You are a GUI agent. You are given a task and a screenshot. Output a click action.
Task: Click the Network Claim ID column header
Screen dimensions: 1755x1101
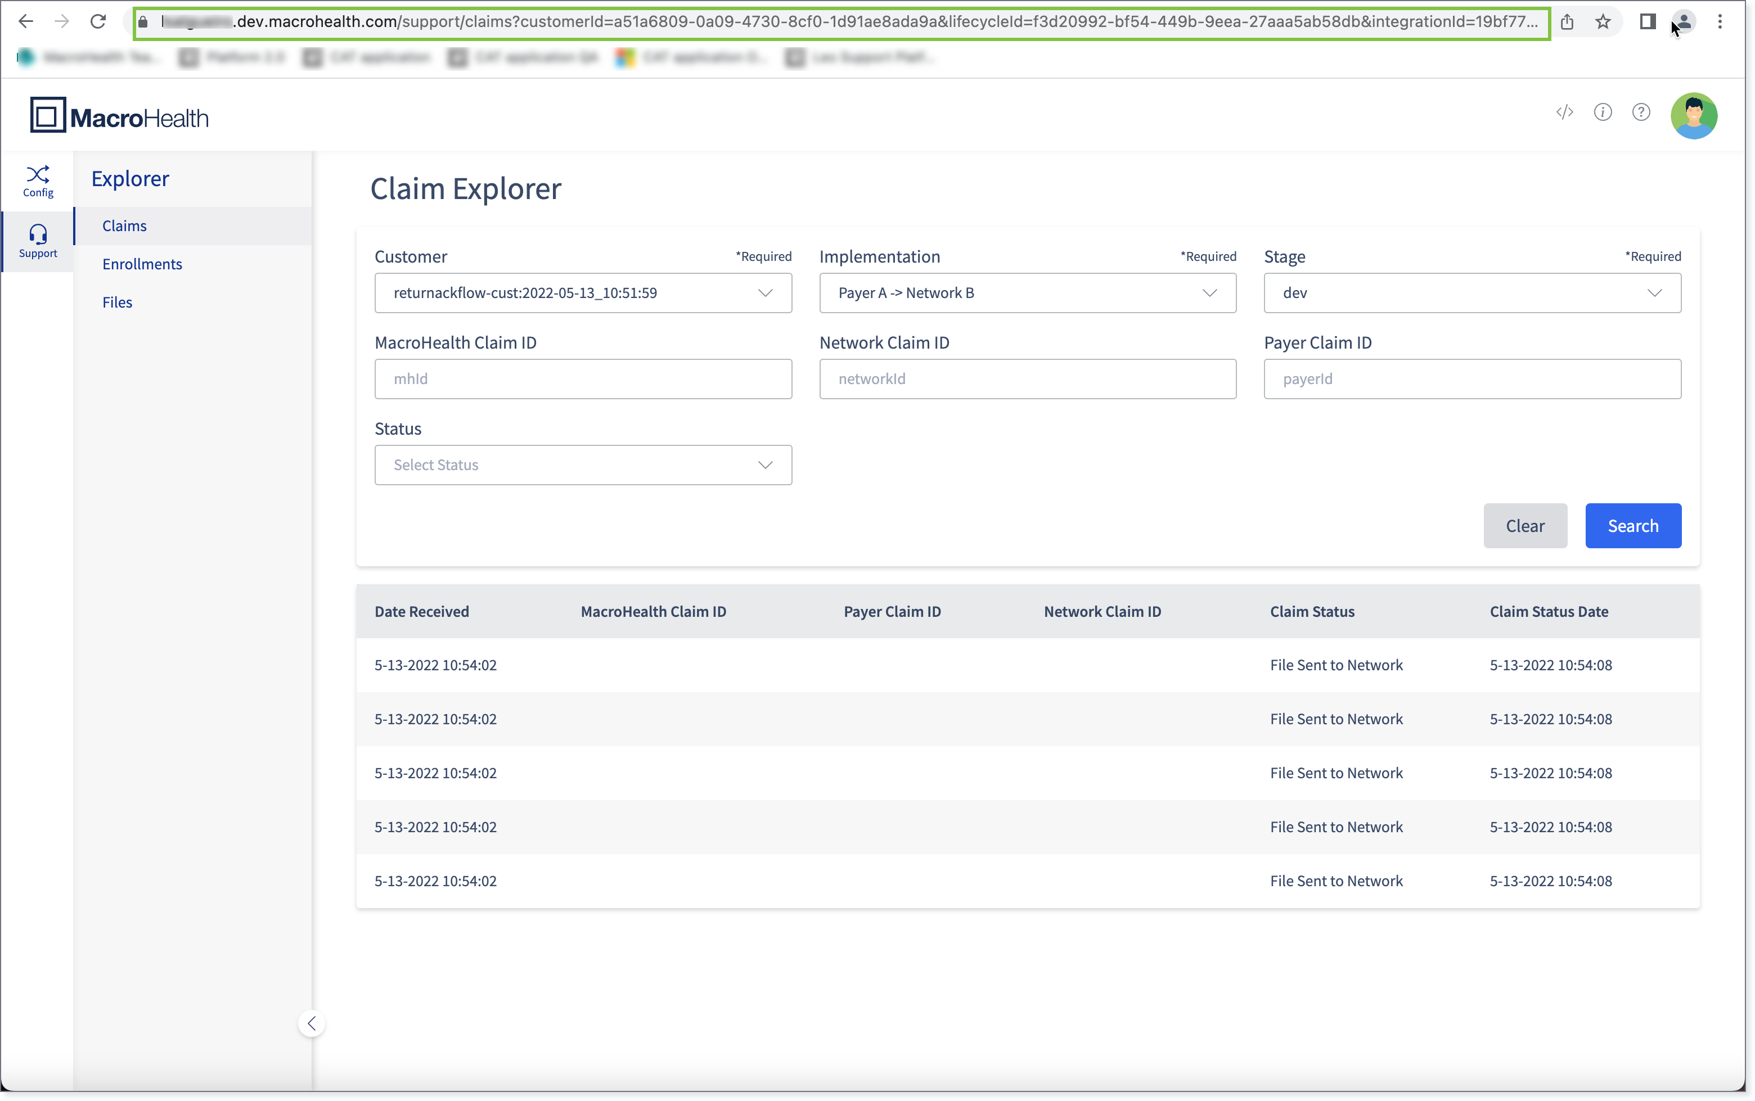pos(1102,612)
